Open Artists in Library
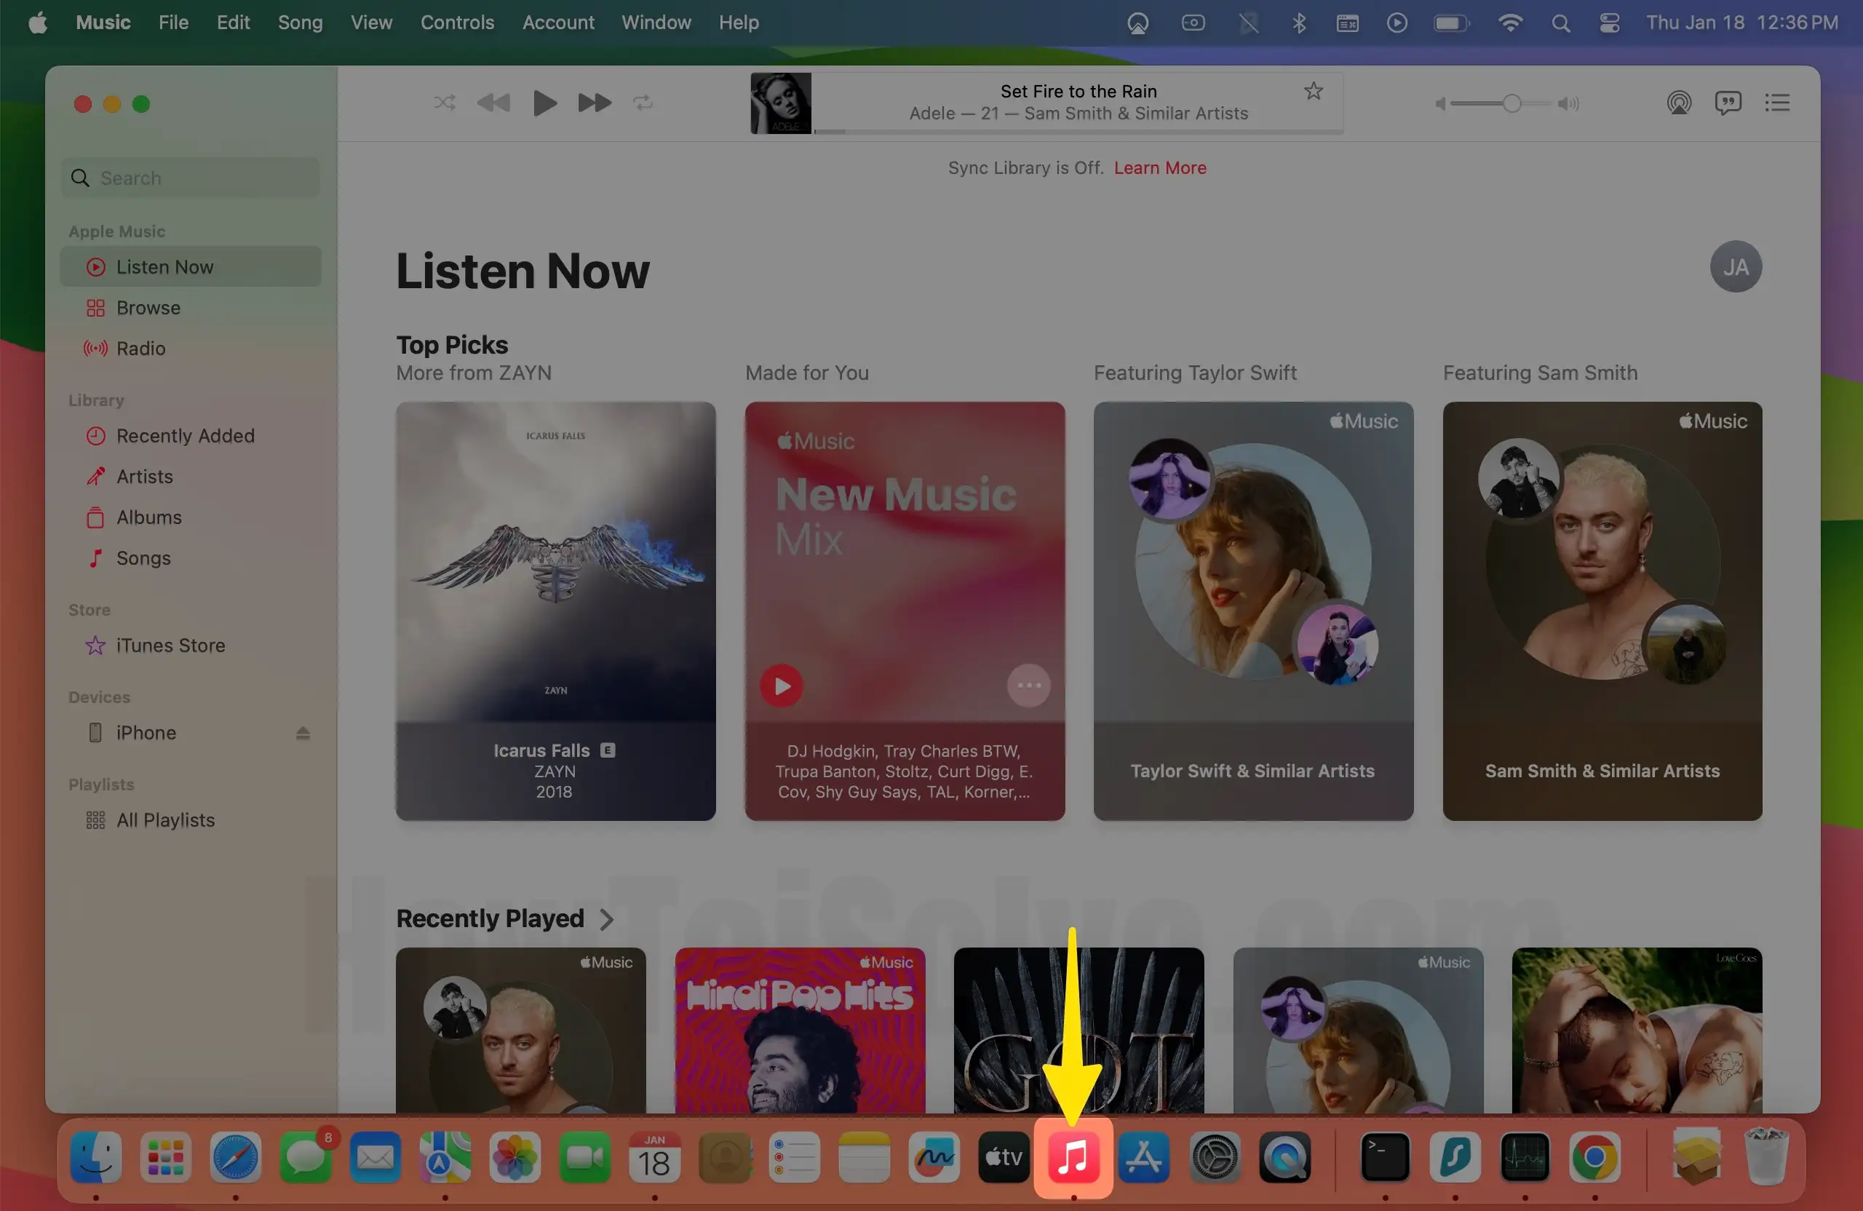 point(190,477)
